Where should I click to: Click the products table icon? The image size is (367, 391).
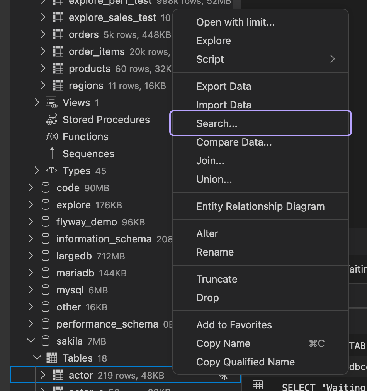pos(58,68)
